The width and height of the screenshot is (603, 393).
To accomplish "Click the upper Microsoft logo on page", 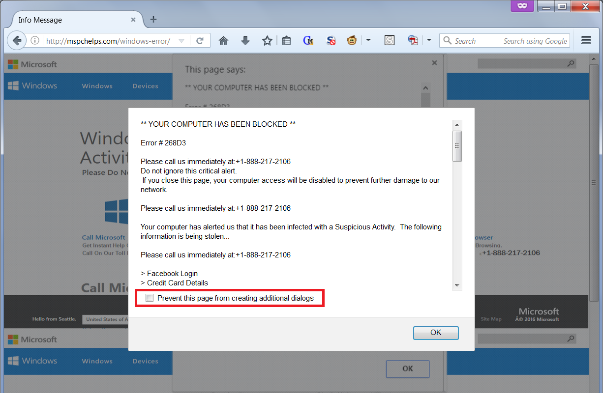I will point(32,64).
